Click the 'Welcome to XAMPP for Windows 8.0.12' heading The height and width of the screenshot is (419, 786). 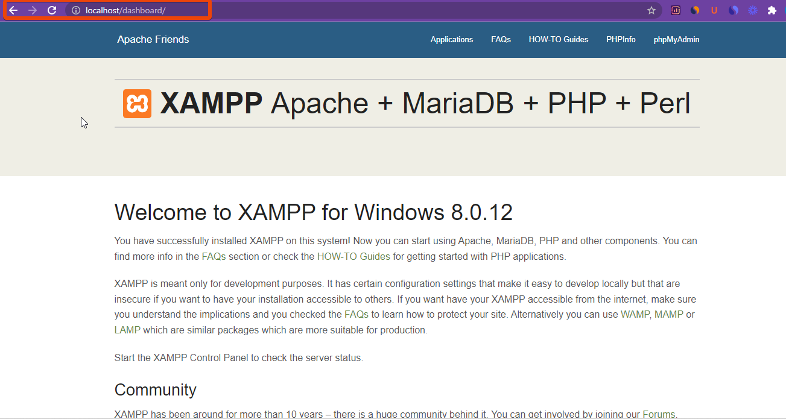[x=314, y=212]
